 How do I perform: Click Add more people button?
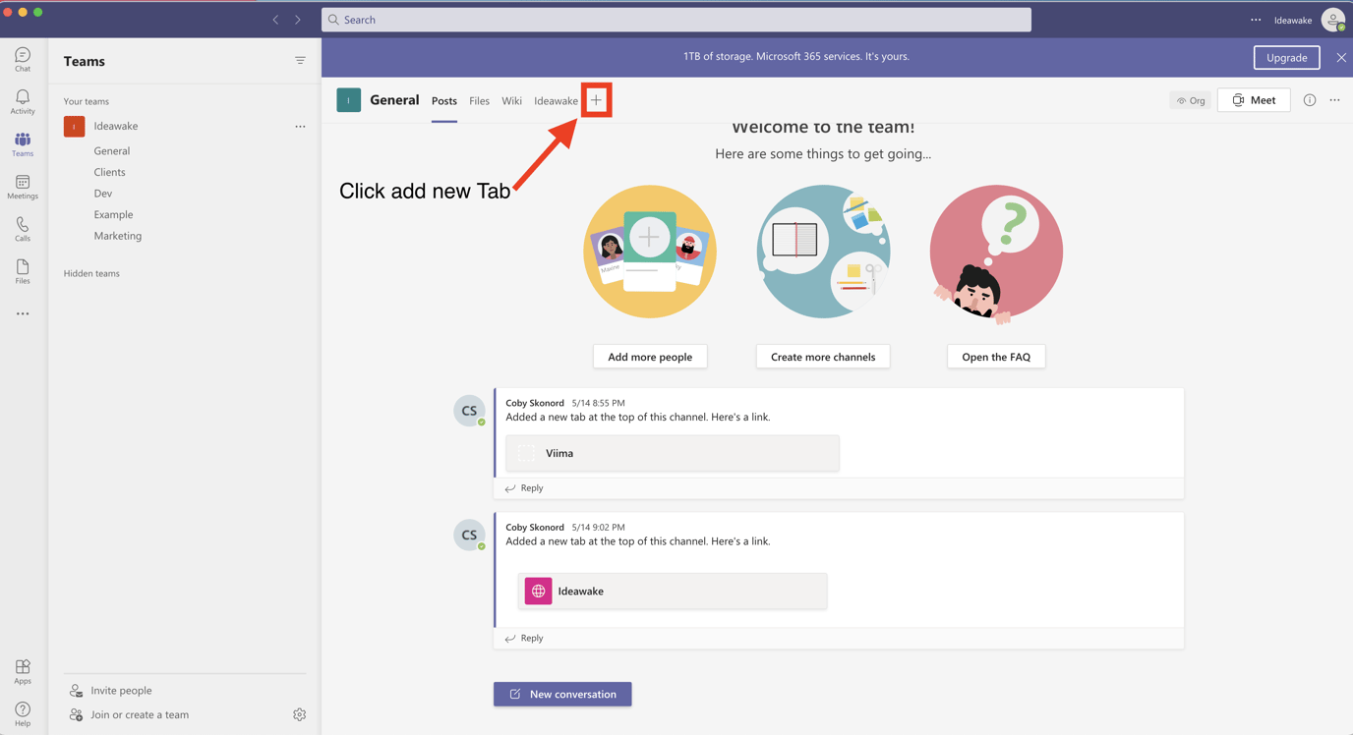pos(650,357)
